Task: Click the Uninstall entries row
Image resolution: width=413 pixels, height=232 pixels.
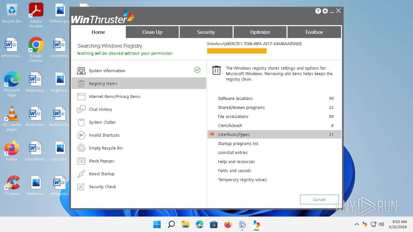Action: pos(274,153)
